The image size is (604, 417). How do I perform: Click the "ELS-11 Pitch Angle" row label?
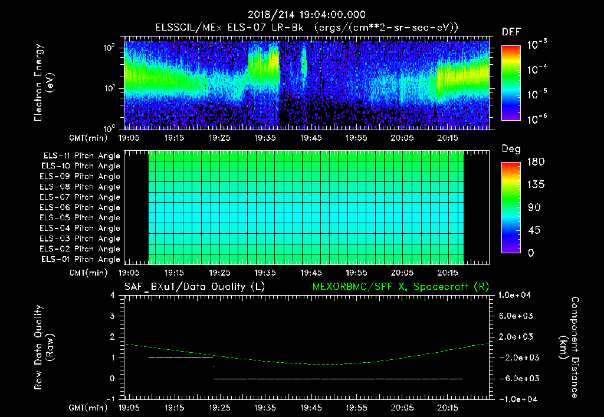81,156
